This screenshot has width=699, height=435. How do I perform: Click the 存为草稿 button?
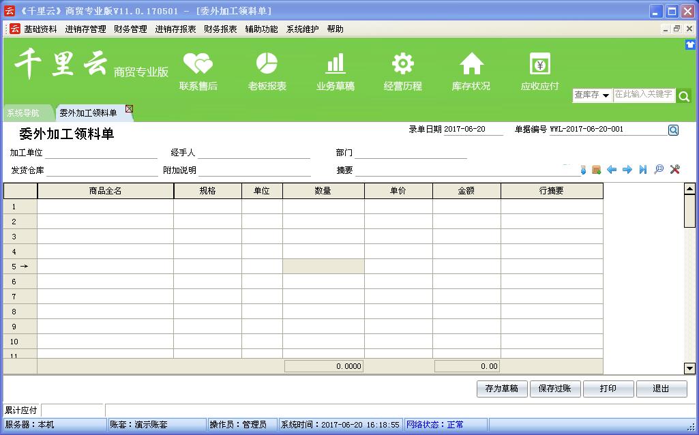(x=501, y=389)
